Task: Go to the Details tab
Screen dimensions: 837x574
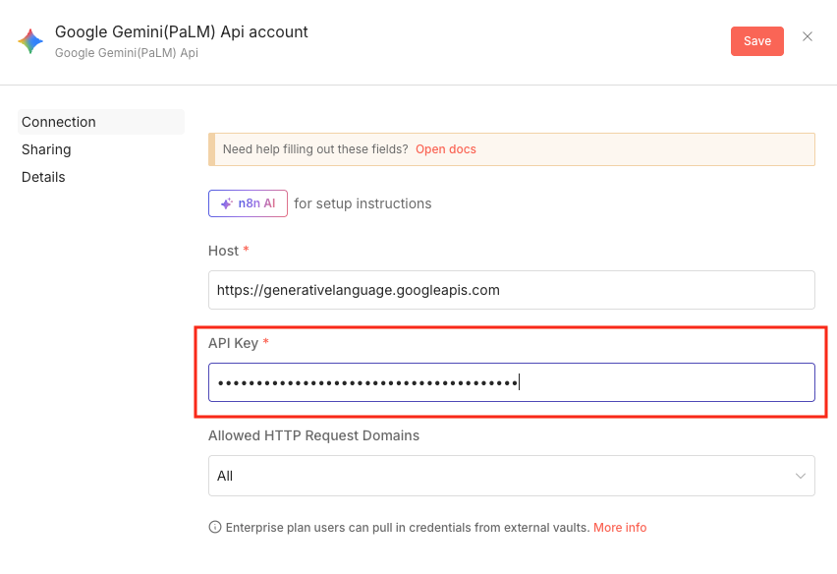Action: 43,177
